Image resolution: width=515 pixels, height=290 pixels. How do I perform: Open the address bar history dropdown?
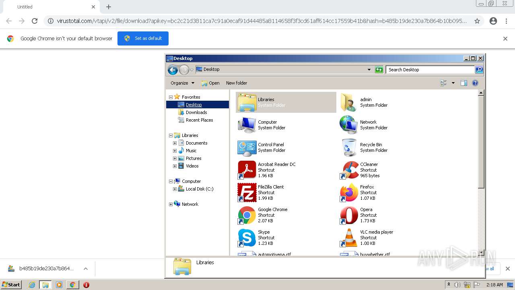tap(369, 70)
